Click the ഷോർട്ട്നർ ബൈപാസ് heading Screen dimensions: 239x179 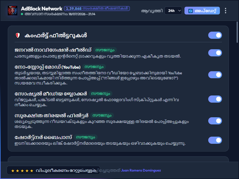pyautogui.click(x=43, y=137)
